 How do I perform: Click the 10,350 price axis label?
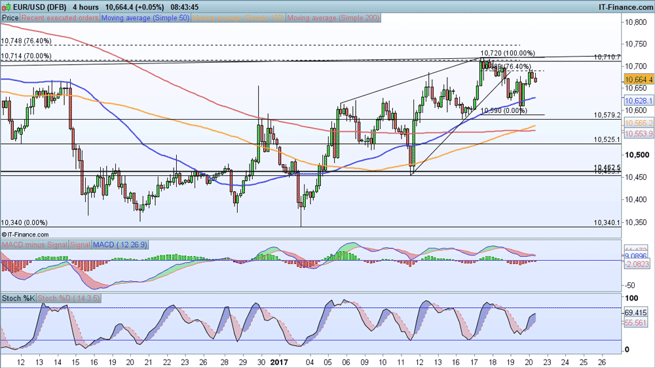[635, 222]
